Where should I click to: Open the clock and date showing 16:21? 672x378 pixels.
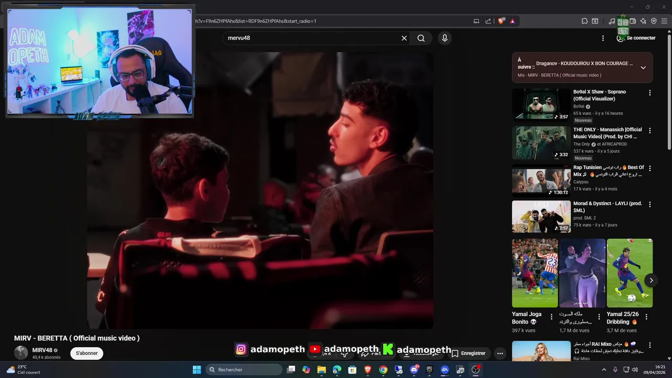click(655, 370)
